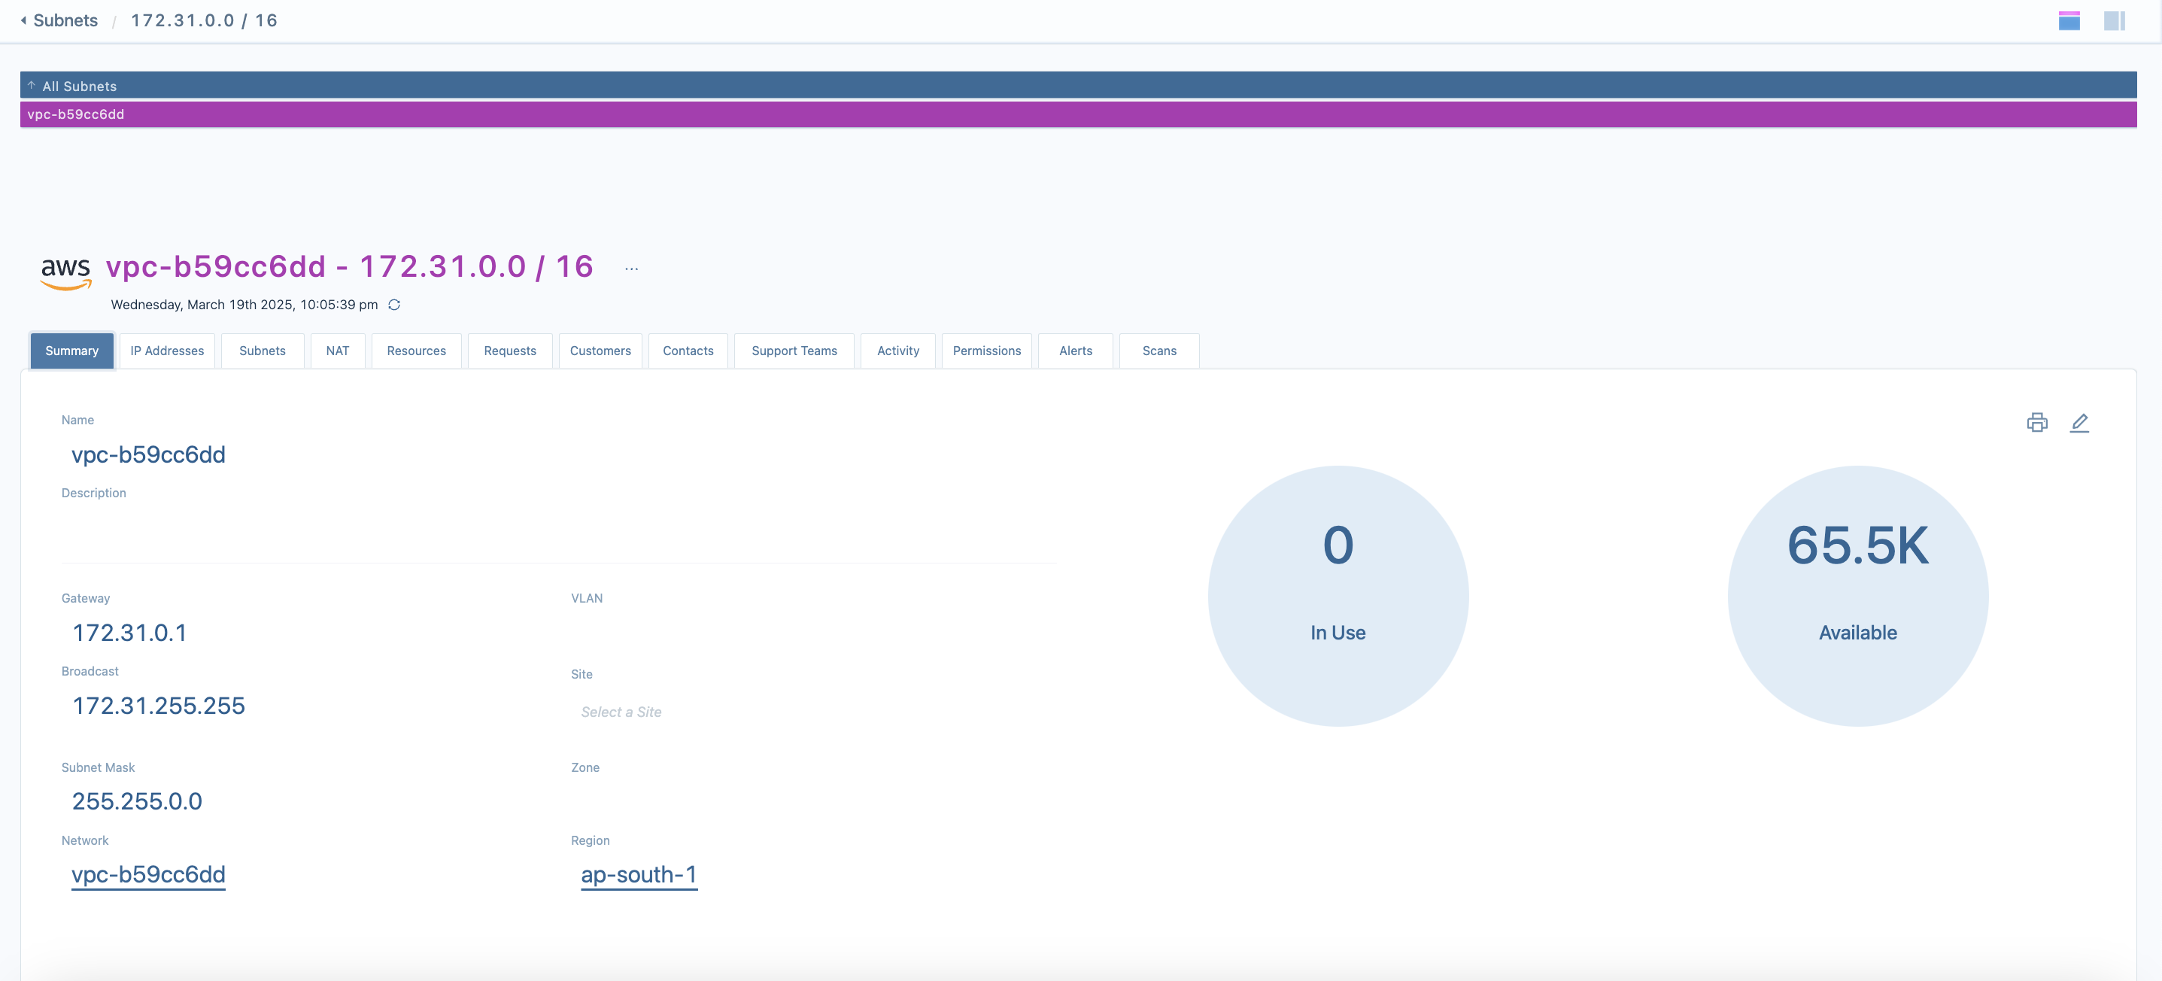The height and width of the screenshot is (981, 2162).
Task: Go to the Permissions tab
Action: [x=986, y=351]
